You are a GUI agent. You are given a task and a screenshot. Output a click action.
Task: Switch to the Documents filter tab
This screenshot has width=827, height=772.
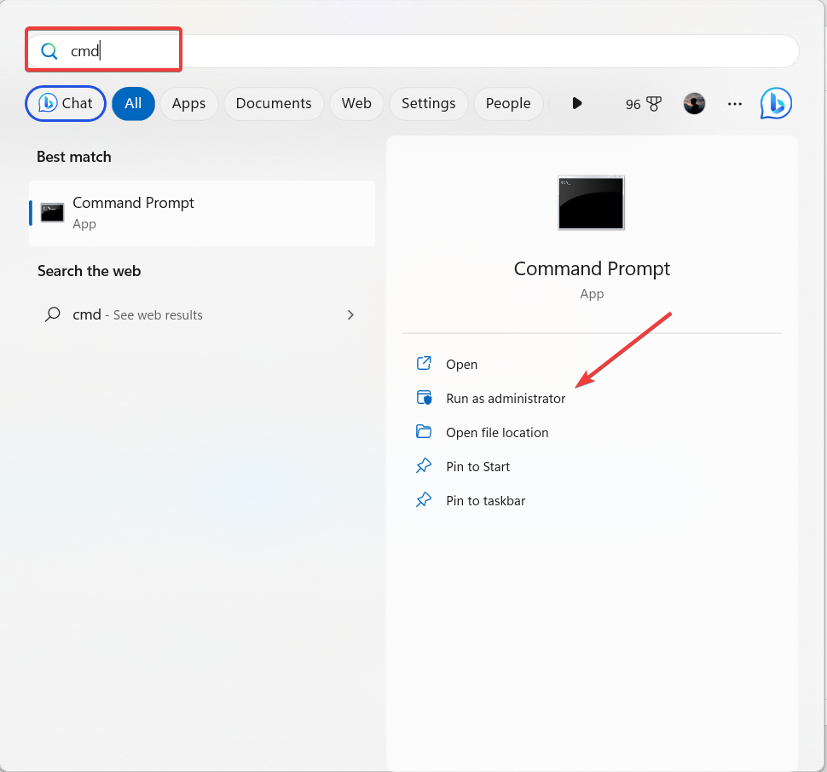(274, 103)
